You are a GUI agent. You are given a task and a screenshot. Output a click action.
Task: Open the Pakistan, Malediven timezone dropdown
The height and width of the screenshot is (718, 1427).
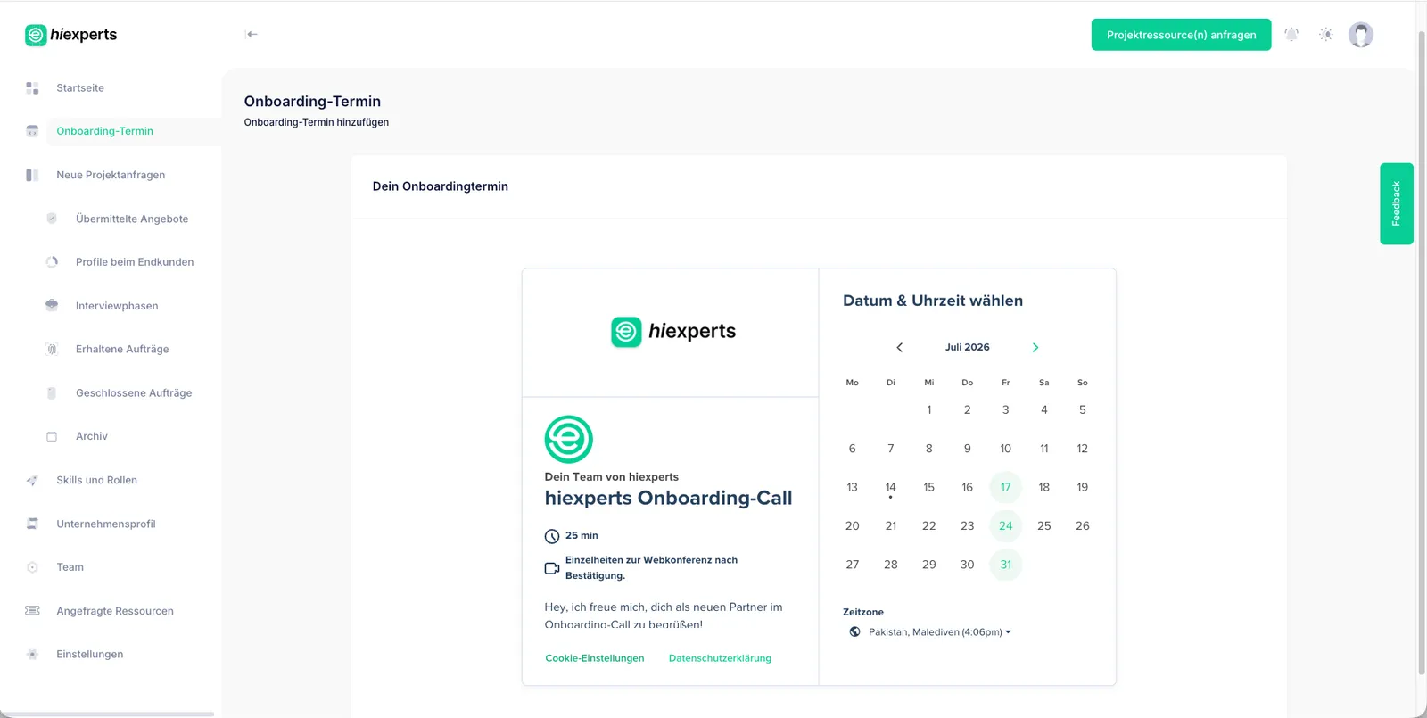939,631
